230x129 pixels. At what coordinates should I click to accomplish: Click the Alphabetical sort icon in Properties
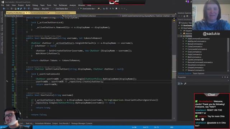click(x=182, y=83)
